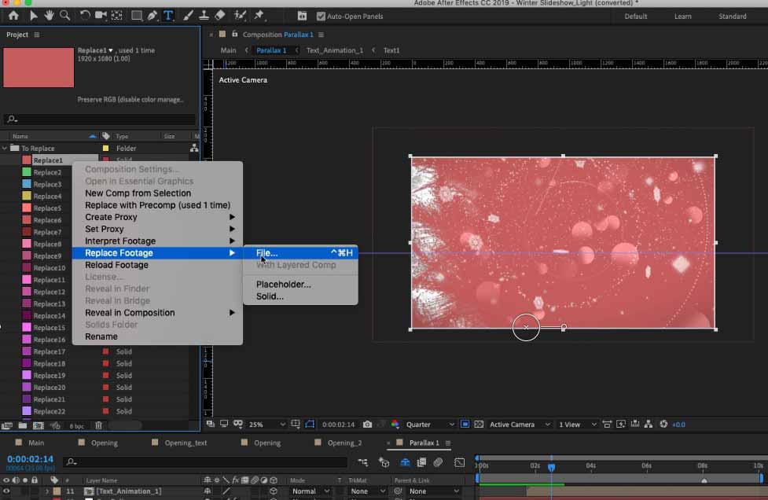Image resolution: width=768 pixels, height=500 pixels.
Task: Toggle visibility eye of Text_Animation_1 layer
Action: coord(6,491)
